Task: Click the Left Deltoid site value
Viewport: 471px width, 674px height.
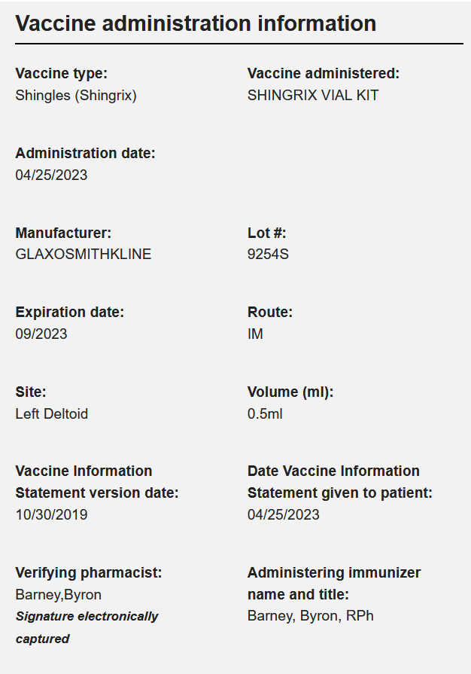Action: [51, 414]
